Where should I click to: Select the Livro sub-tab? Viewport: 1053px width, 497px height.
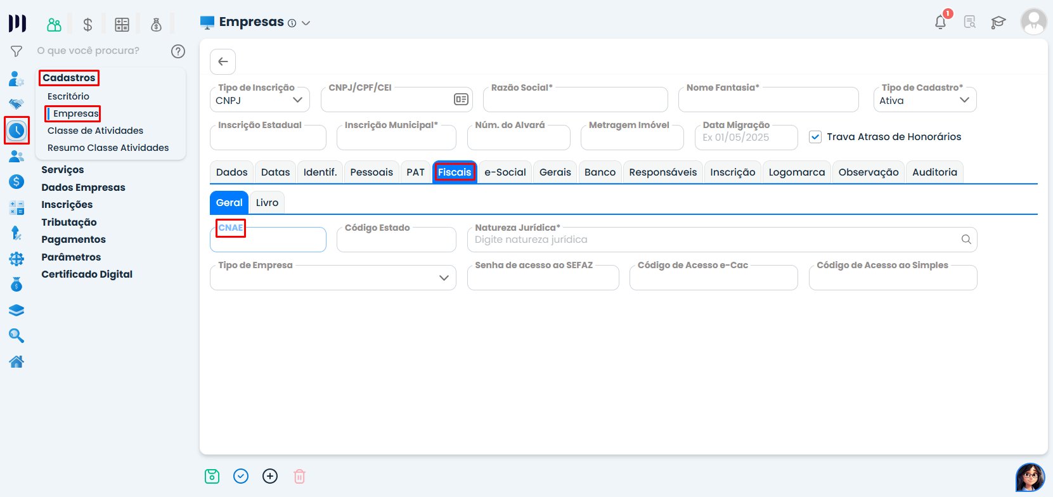click(x=267, y=203)
